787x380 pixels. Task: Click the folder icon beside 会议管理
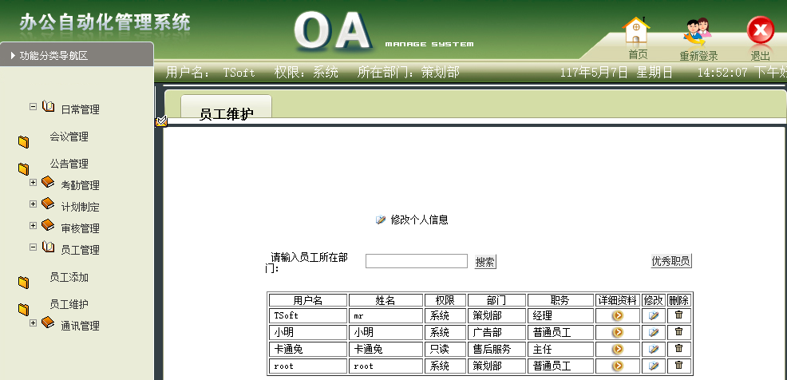(24, 142)
